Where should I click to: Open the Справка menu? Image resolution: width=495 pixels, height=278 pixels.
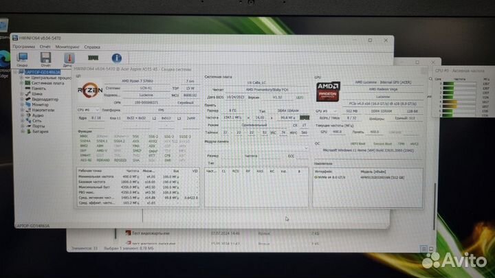(92, 47)
